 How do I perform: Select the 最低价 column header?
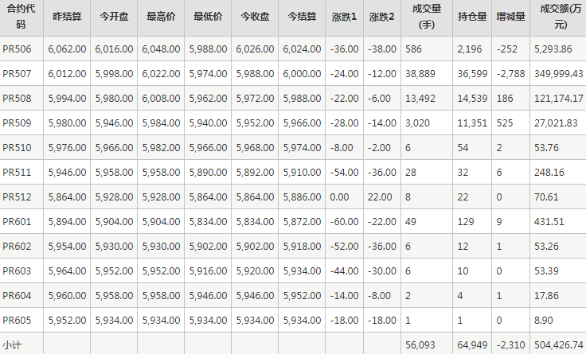[208, 17]
